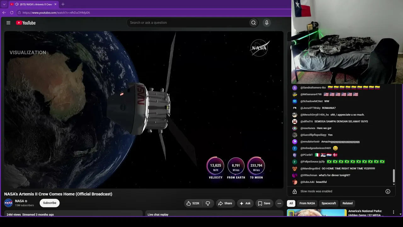This screenshot has width=403, height=227.
Task: Open the NASA channel avatar
Action: (9, 203)
